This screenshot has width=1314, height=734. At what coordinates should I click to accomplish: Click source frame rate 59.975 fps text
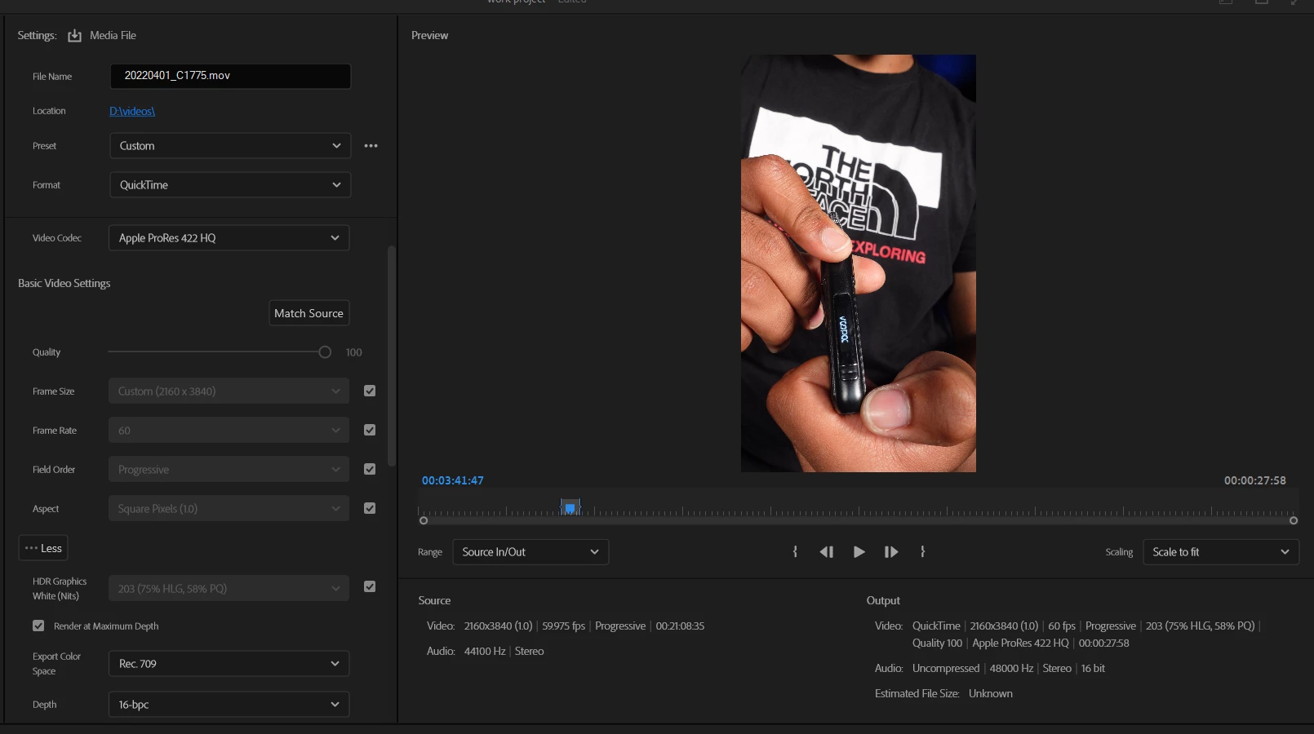point(564,626)
